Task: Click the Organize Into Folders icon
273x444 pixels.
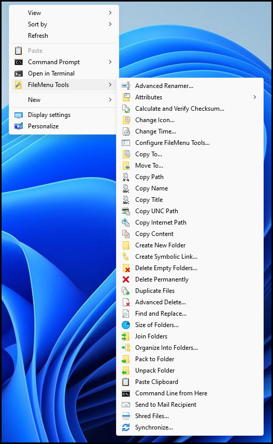Action: [x=126, y=348]
